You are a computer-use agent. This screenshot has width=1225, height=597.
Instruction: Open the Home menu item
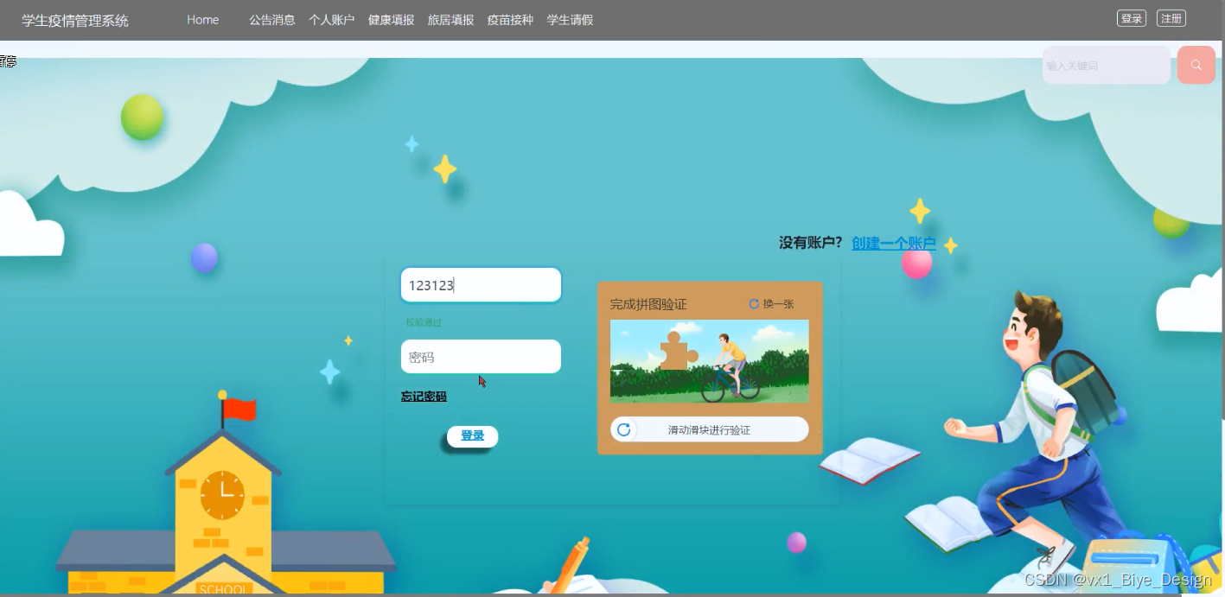pyautogui.click(x=203, y=20)
